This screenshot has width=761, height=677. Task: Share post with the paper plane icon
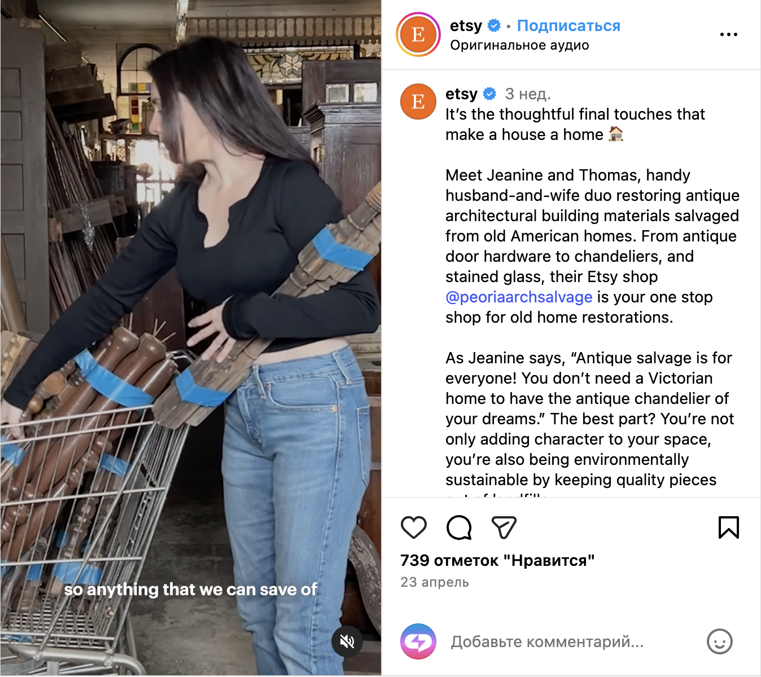pyautogui.click(x=504, y=527)
